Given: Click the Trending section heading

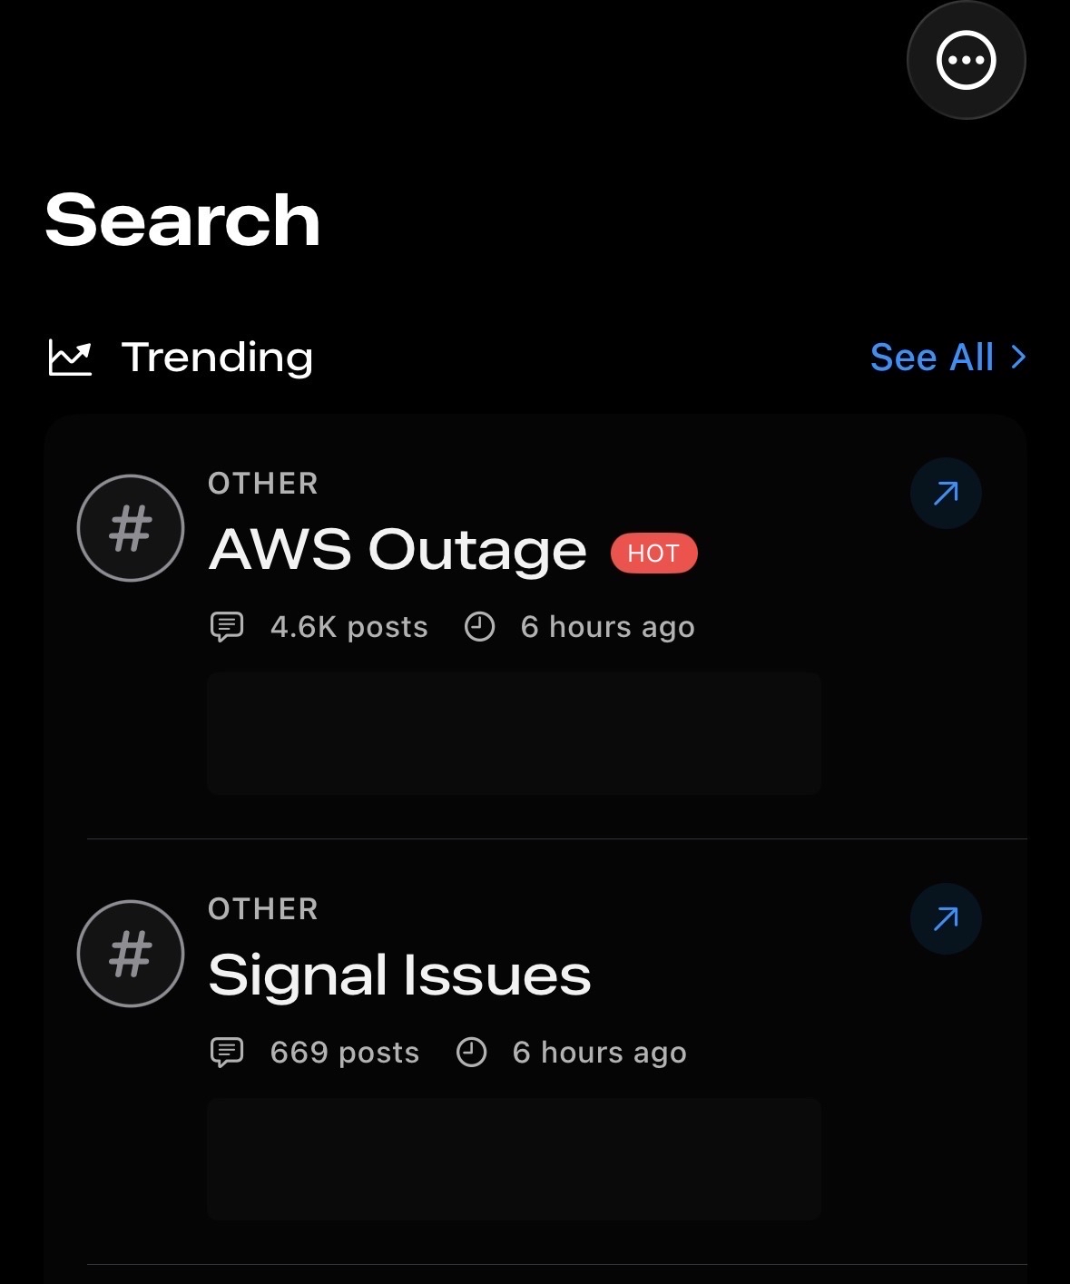Looking at the screenshot, I should tap(217, 358).
